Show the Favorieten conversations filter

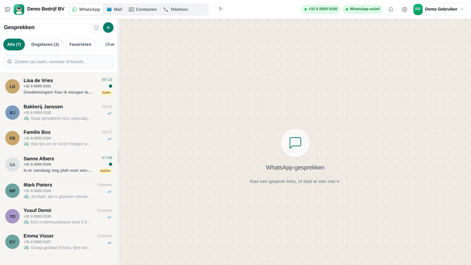pos(80,45)
